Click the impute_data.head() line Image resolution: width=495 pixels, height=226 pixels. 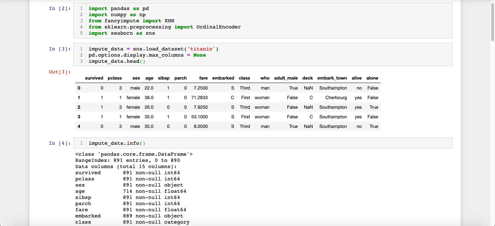(x=117, y=61)
